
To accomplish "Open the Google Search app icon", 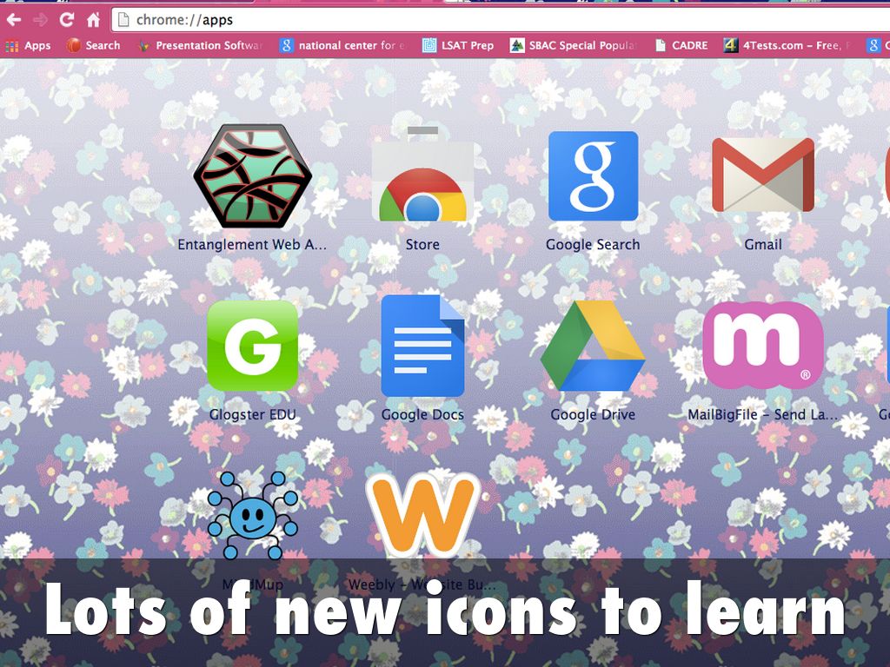I will click(593, 176).
